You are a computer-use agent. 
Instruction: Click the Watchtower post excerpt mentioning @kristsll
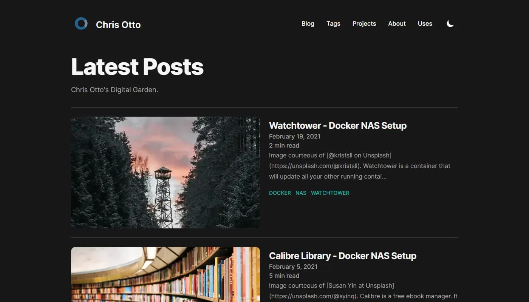tap(360, 166)
